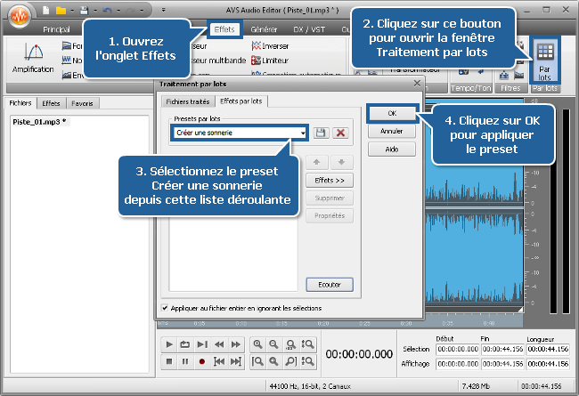Save the batch preset with floppy icon

tap(321, 133)
